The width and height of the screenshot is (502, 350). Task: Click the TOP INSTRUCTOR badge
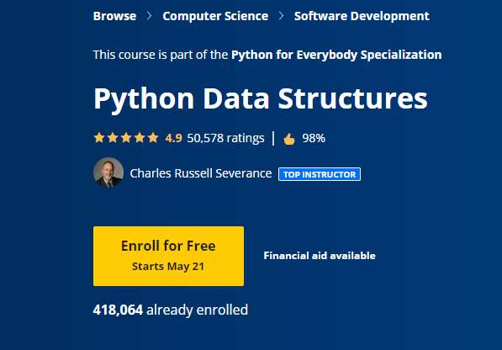tap(320, 174)
